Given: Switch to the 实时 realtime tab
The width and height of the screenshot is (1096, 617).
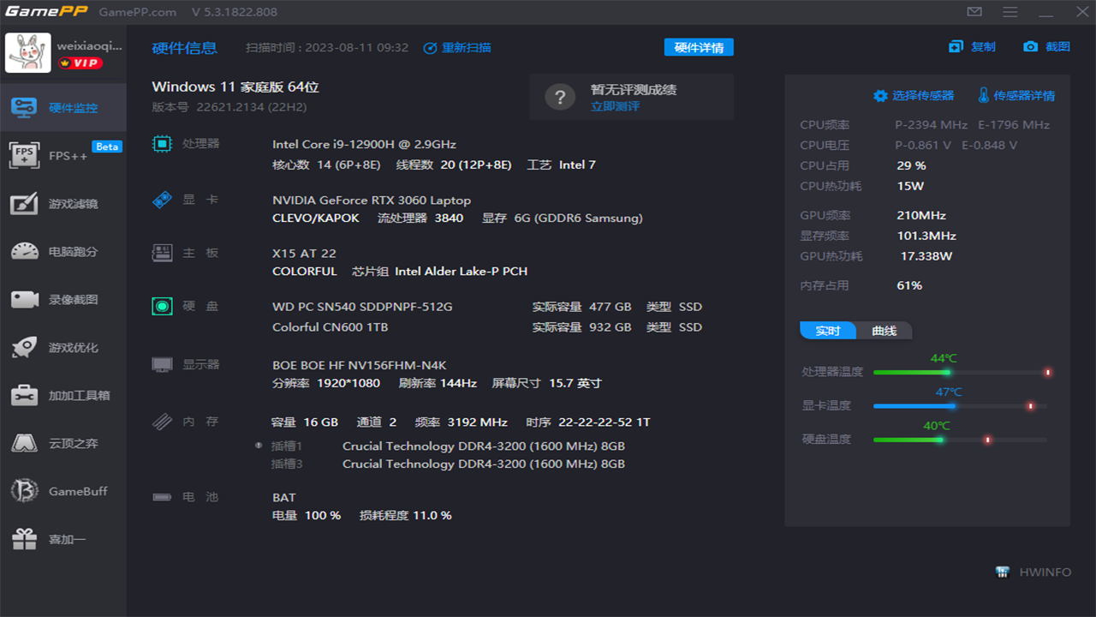Looking at the screenshot, I should coord(827,331).
